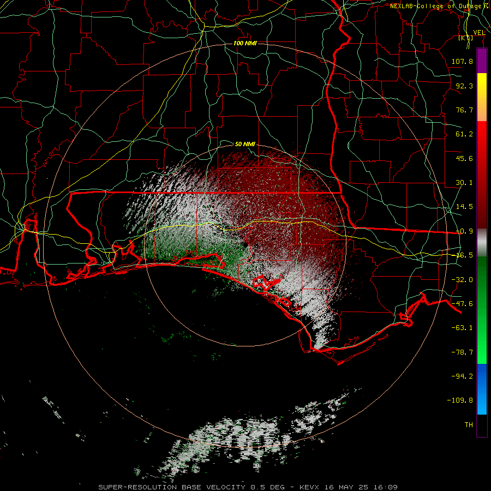The height and width of the screenshot is (491, 491).
Task: Select the 14.5 legend value
Action: [464, 207]
